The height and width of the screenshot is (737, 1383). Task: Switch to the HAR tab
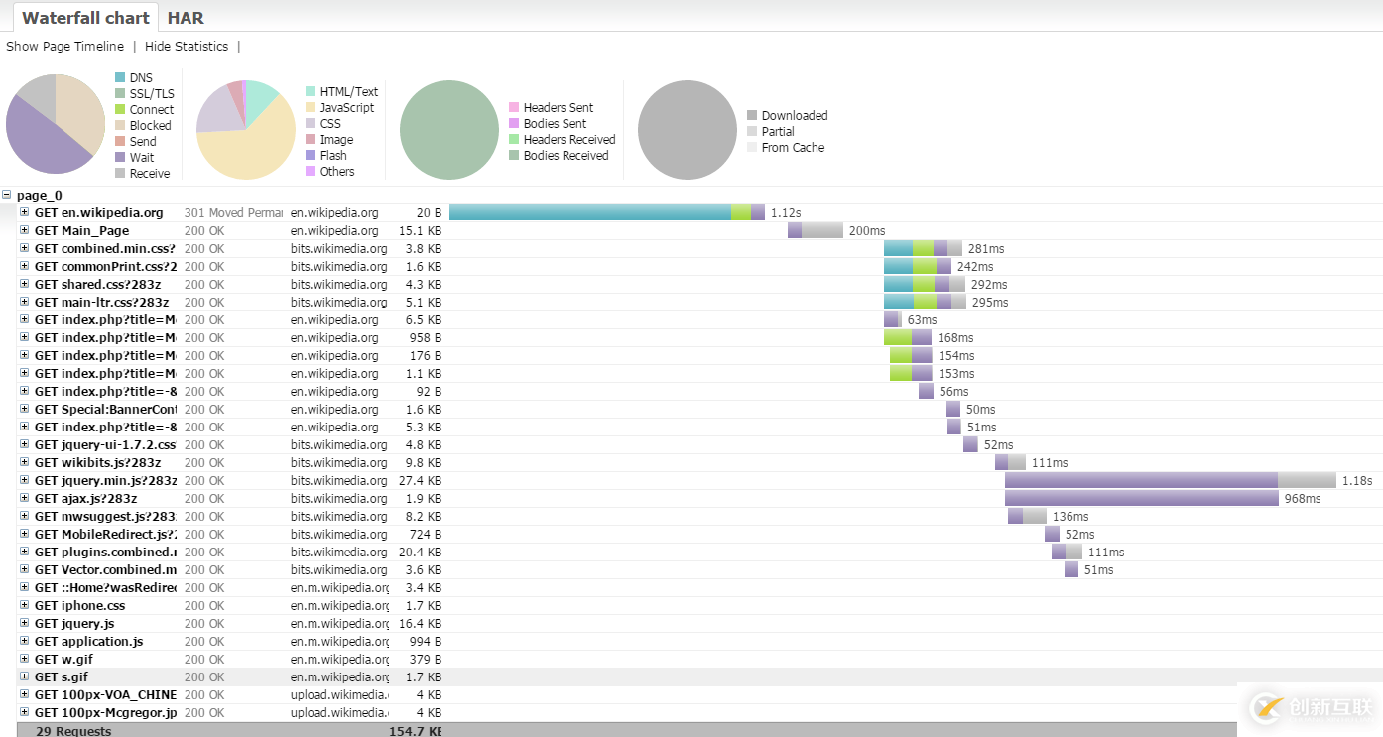186,18
